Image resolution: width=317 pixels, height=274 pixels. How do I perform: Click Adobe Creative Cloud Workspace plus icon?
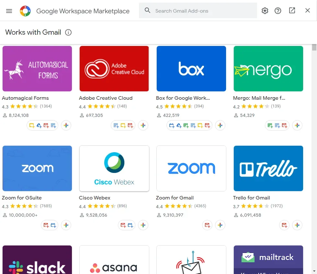click(x=143, y=125)
